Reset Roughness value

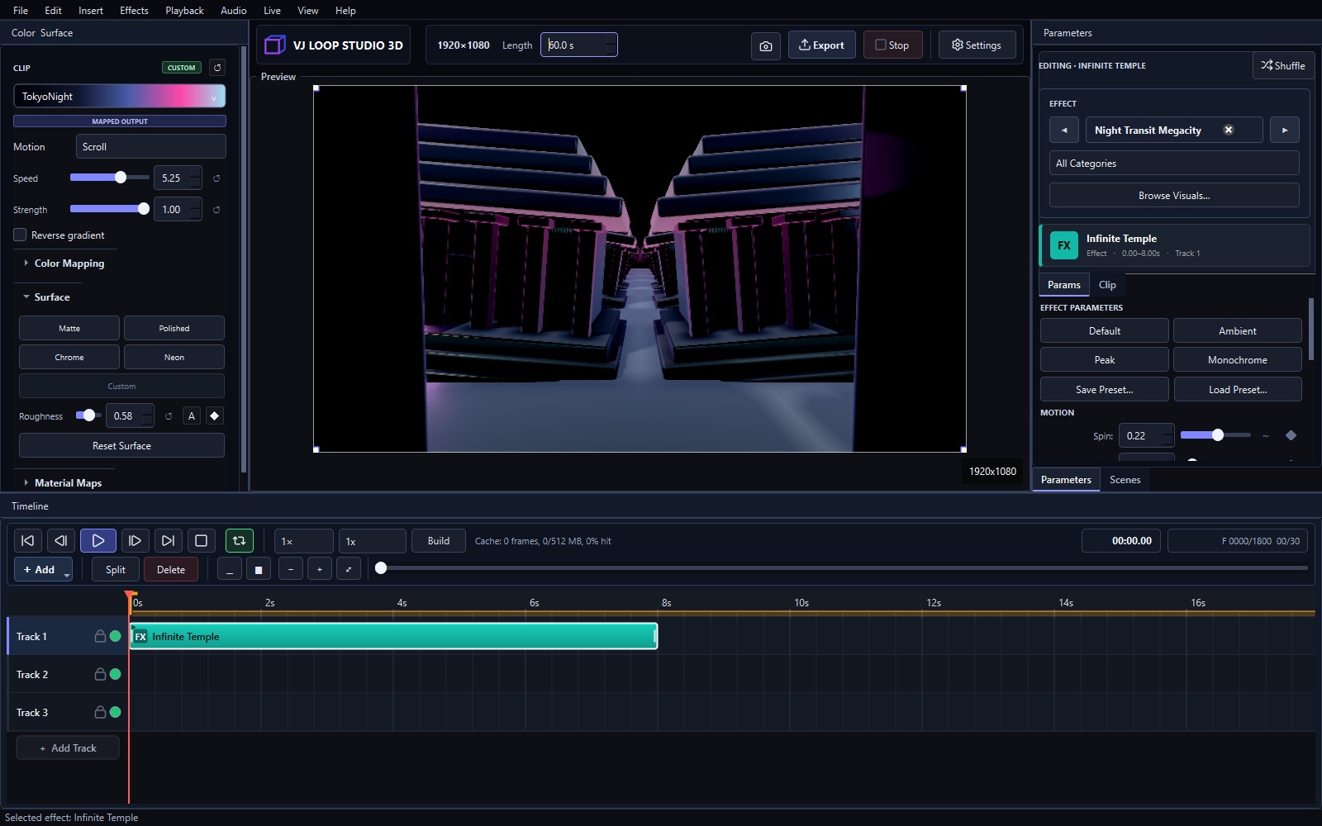pos(169,416)
